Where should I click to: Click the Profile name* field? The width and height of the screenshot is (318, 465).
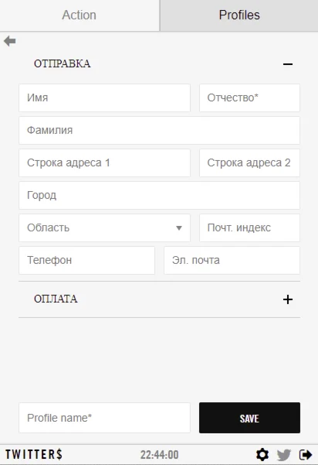coord(104,418)
